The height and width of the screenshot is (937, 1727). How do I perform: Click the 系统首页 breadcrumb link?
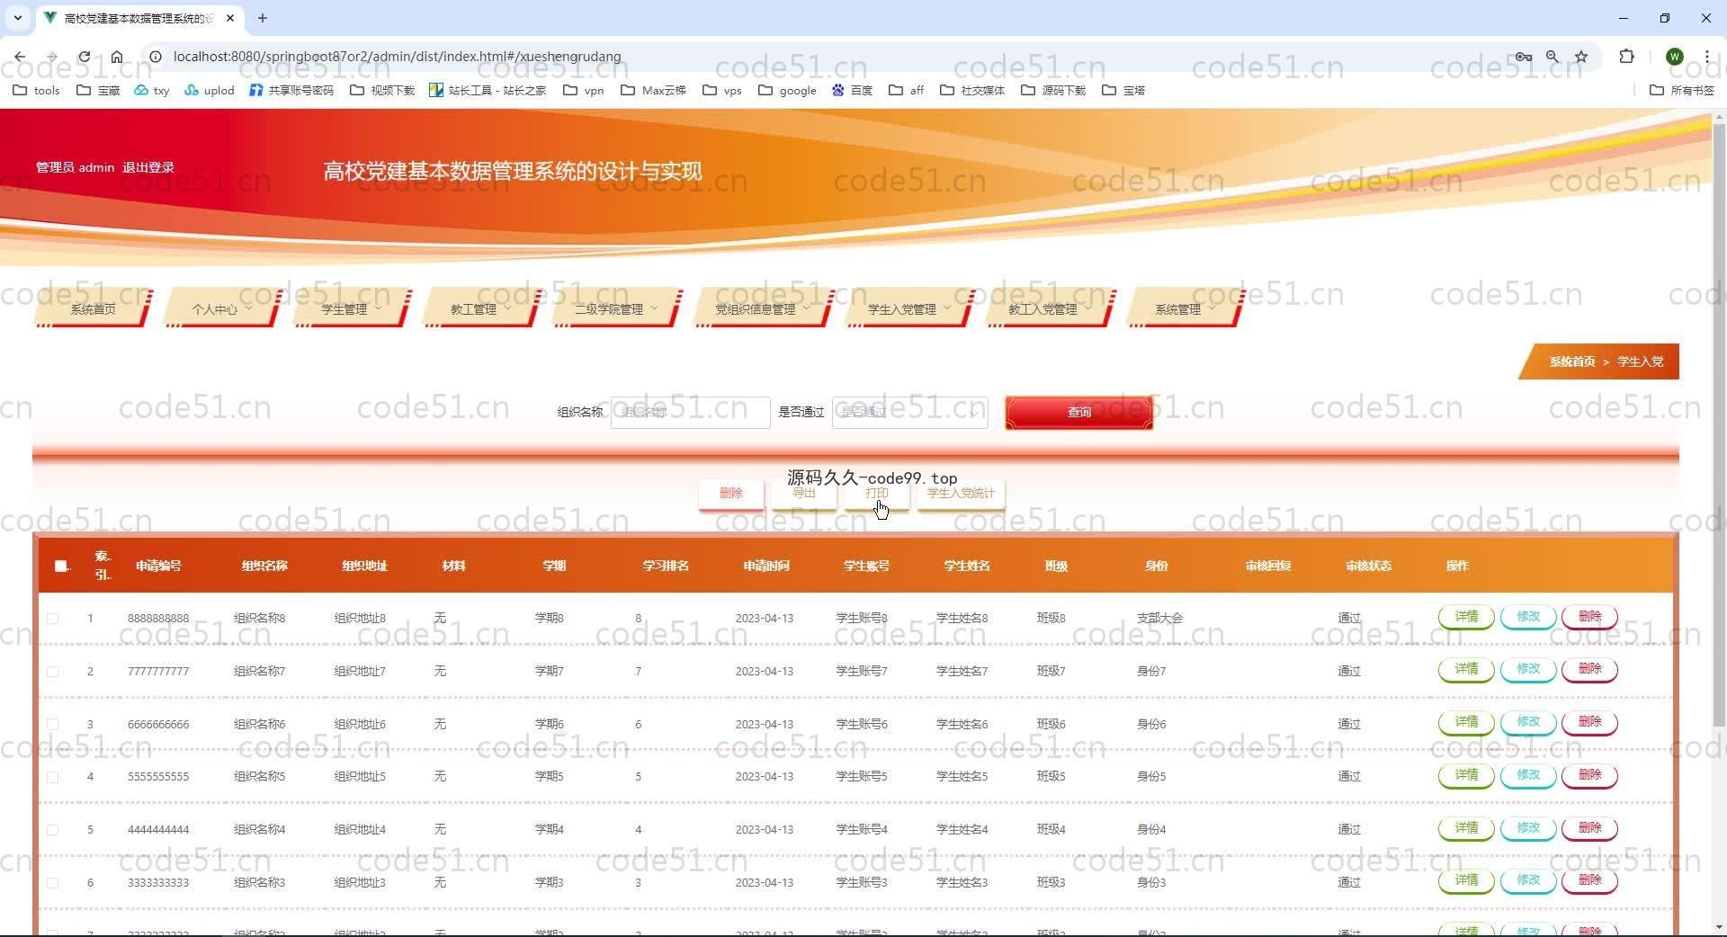(1571, 361)
